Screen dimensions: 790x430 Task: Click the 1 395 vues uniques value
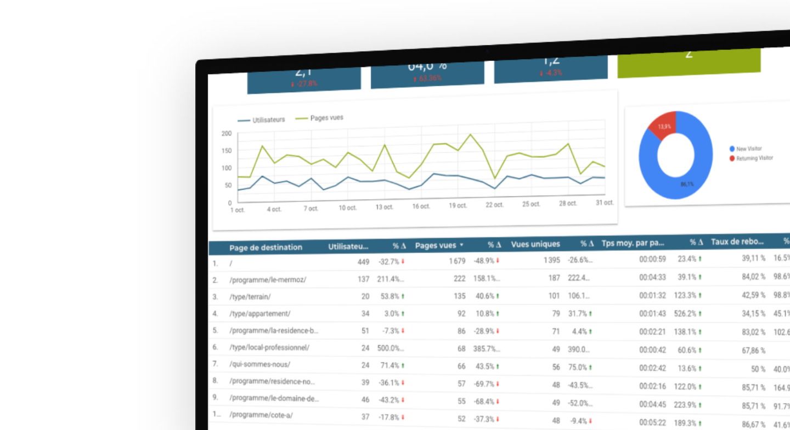552,260
